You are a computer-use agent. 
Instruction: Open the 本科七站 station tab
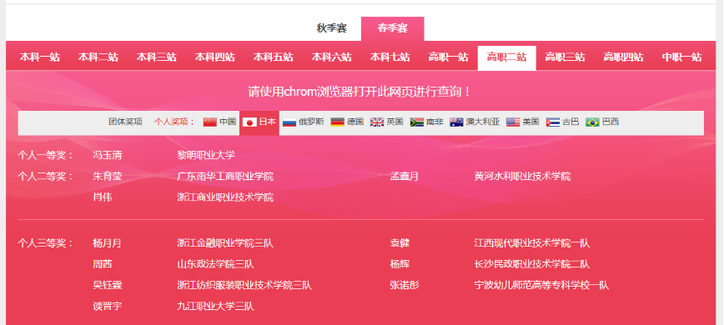click(390, 57)
